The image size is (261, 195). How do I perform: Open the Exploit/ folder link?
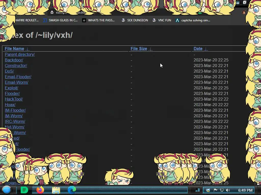click(x=11, y=88)
